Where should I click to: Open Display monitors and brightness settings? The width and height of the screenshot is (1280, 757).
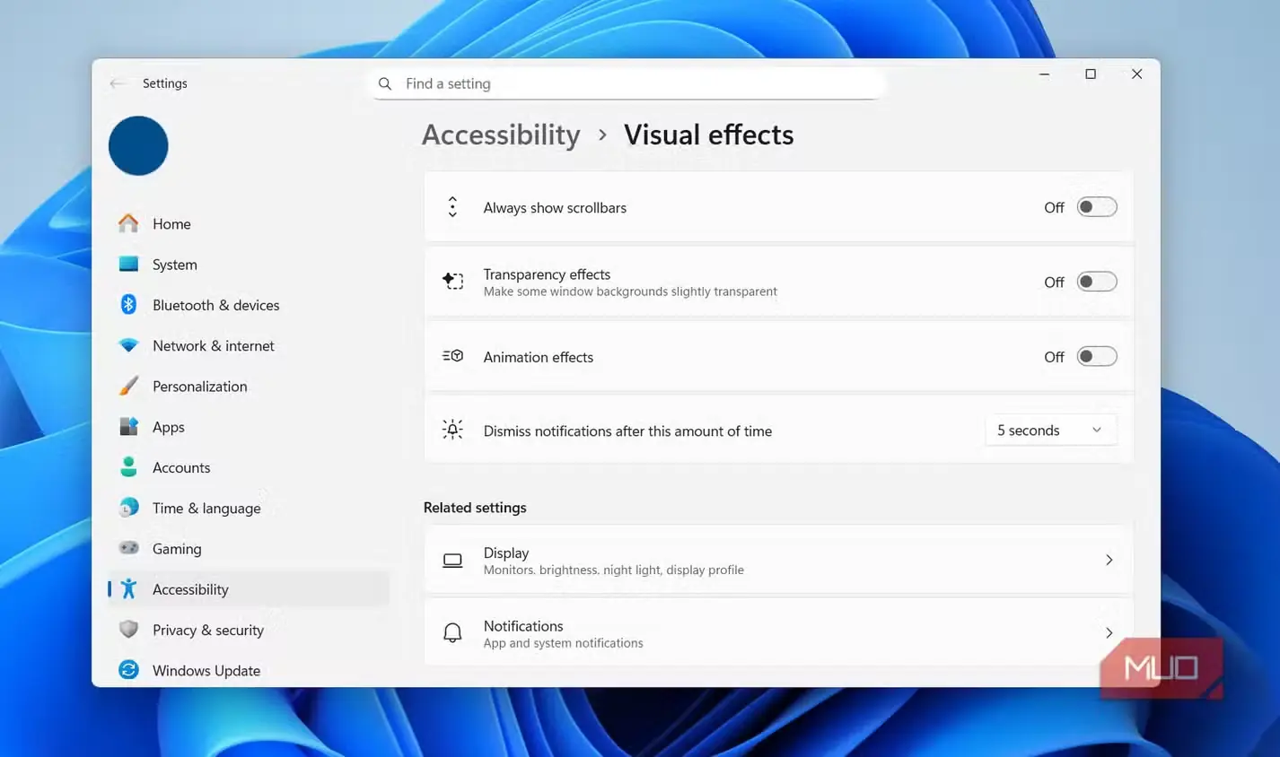pos(778,560)
